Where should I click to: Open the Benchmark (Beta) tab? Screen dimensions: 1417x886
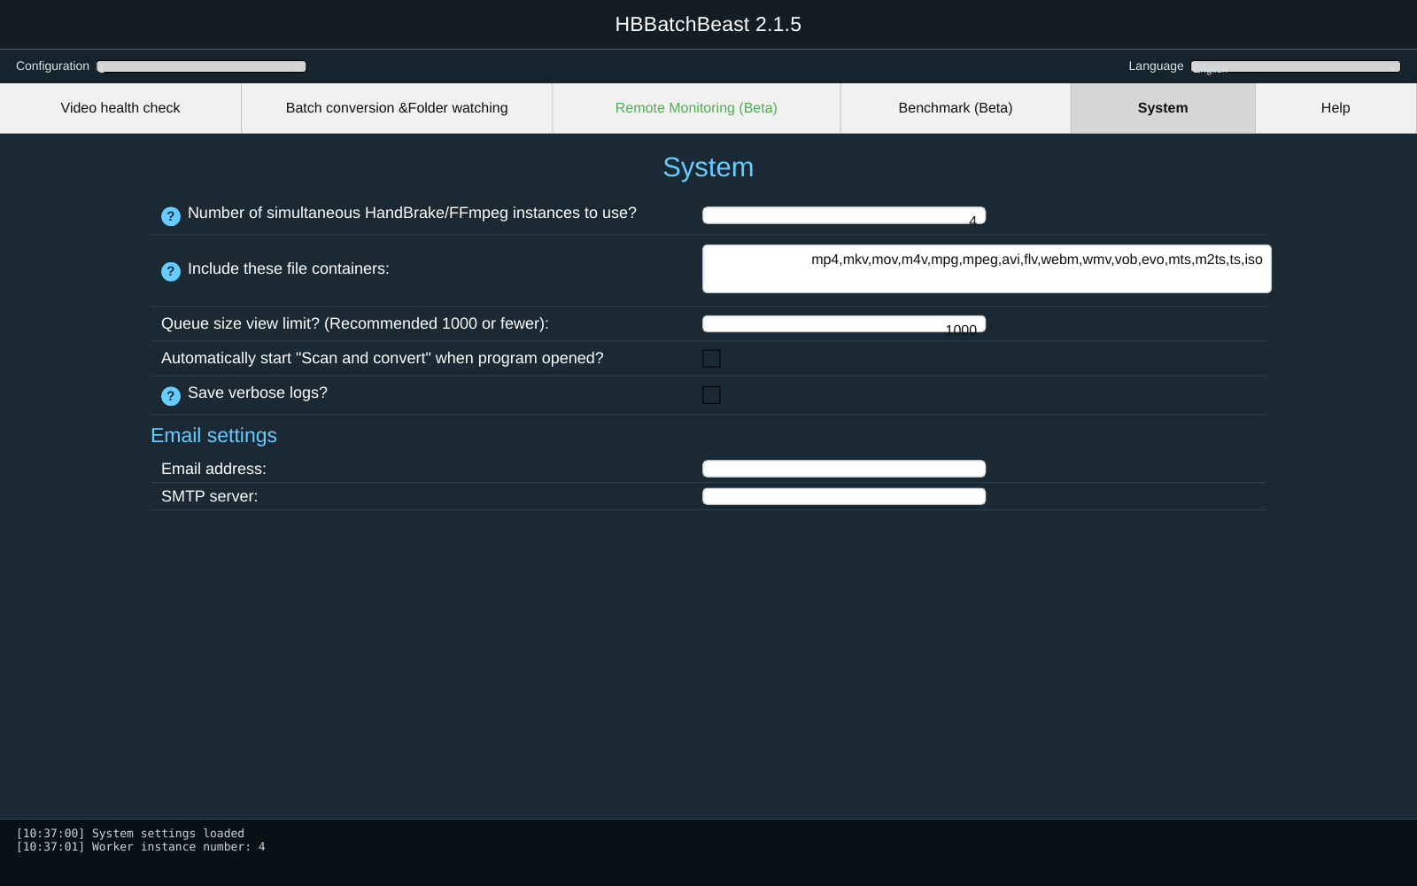[956, 108]
